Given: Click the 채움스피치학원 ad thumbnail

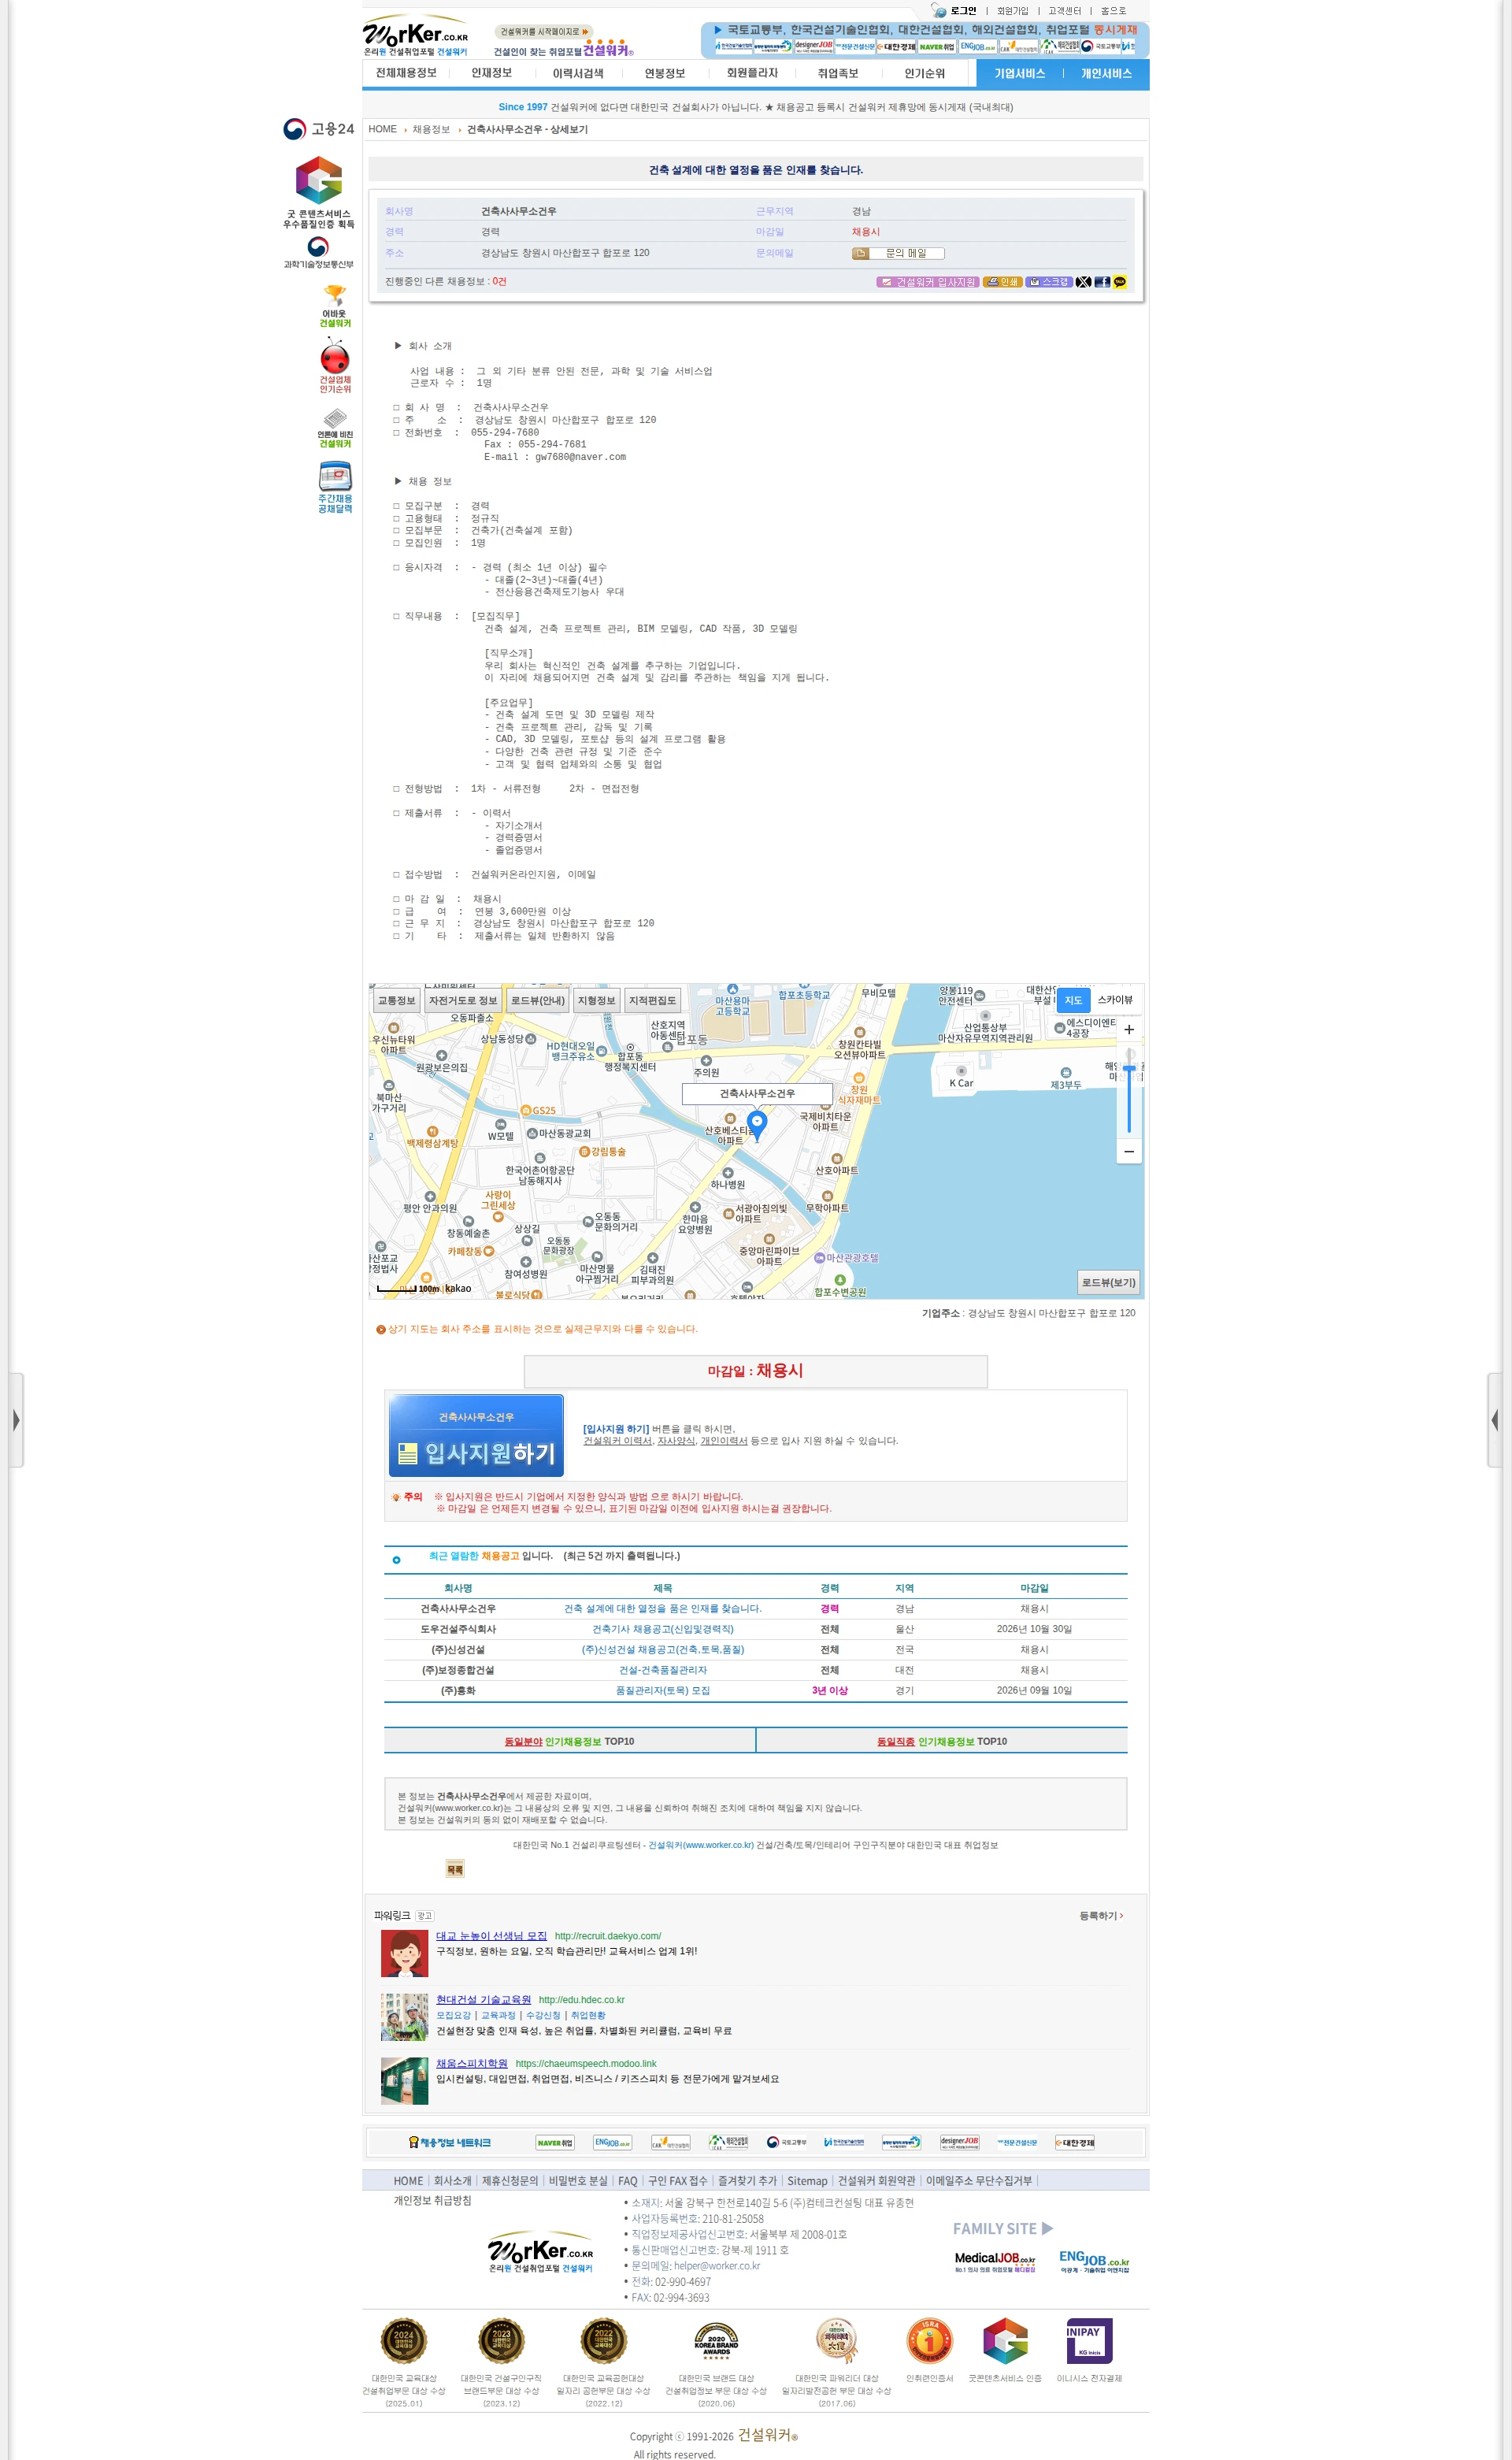Looking at the screenshot, I should (x=405, y=2080).
